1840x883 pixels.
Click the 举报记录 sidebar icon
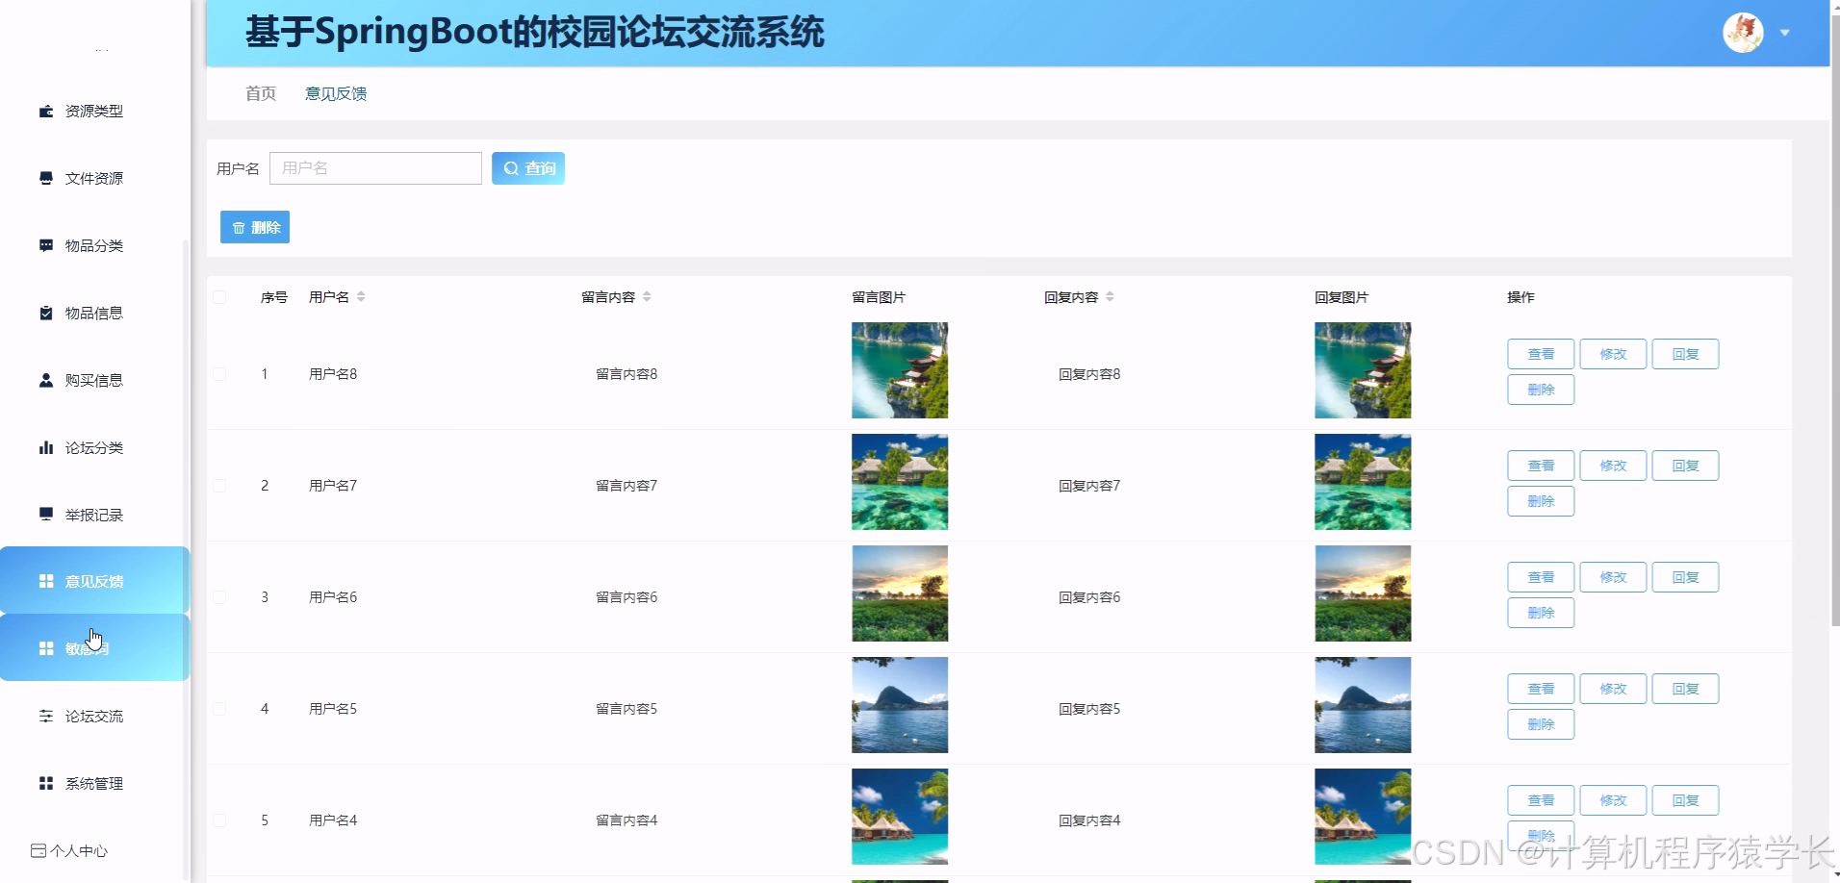click(x=45, y=515)
